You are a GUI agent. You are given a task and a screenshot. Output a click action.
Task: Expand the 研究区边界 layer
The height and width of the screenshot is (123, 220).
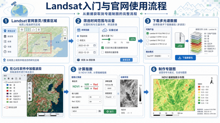[4, 107]
